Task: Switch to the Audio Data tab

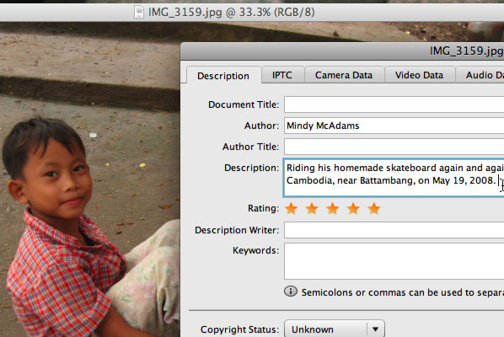Action: 480,75
